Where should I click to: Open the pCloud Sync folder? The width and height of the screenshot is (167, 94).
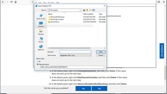coord(55,22)
